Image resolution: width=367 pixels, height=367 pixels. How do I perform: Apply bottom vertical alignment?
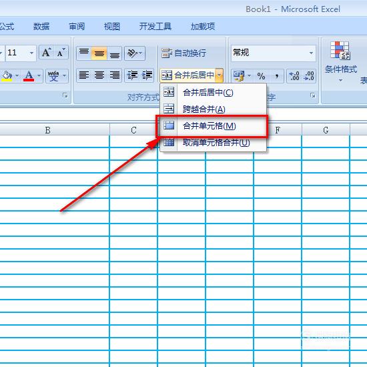coord(115,53)
